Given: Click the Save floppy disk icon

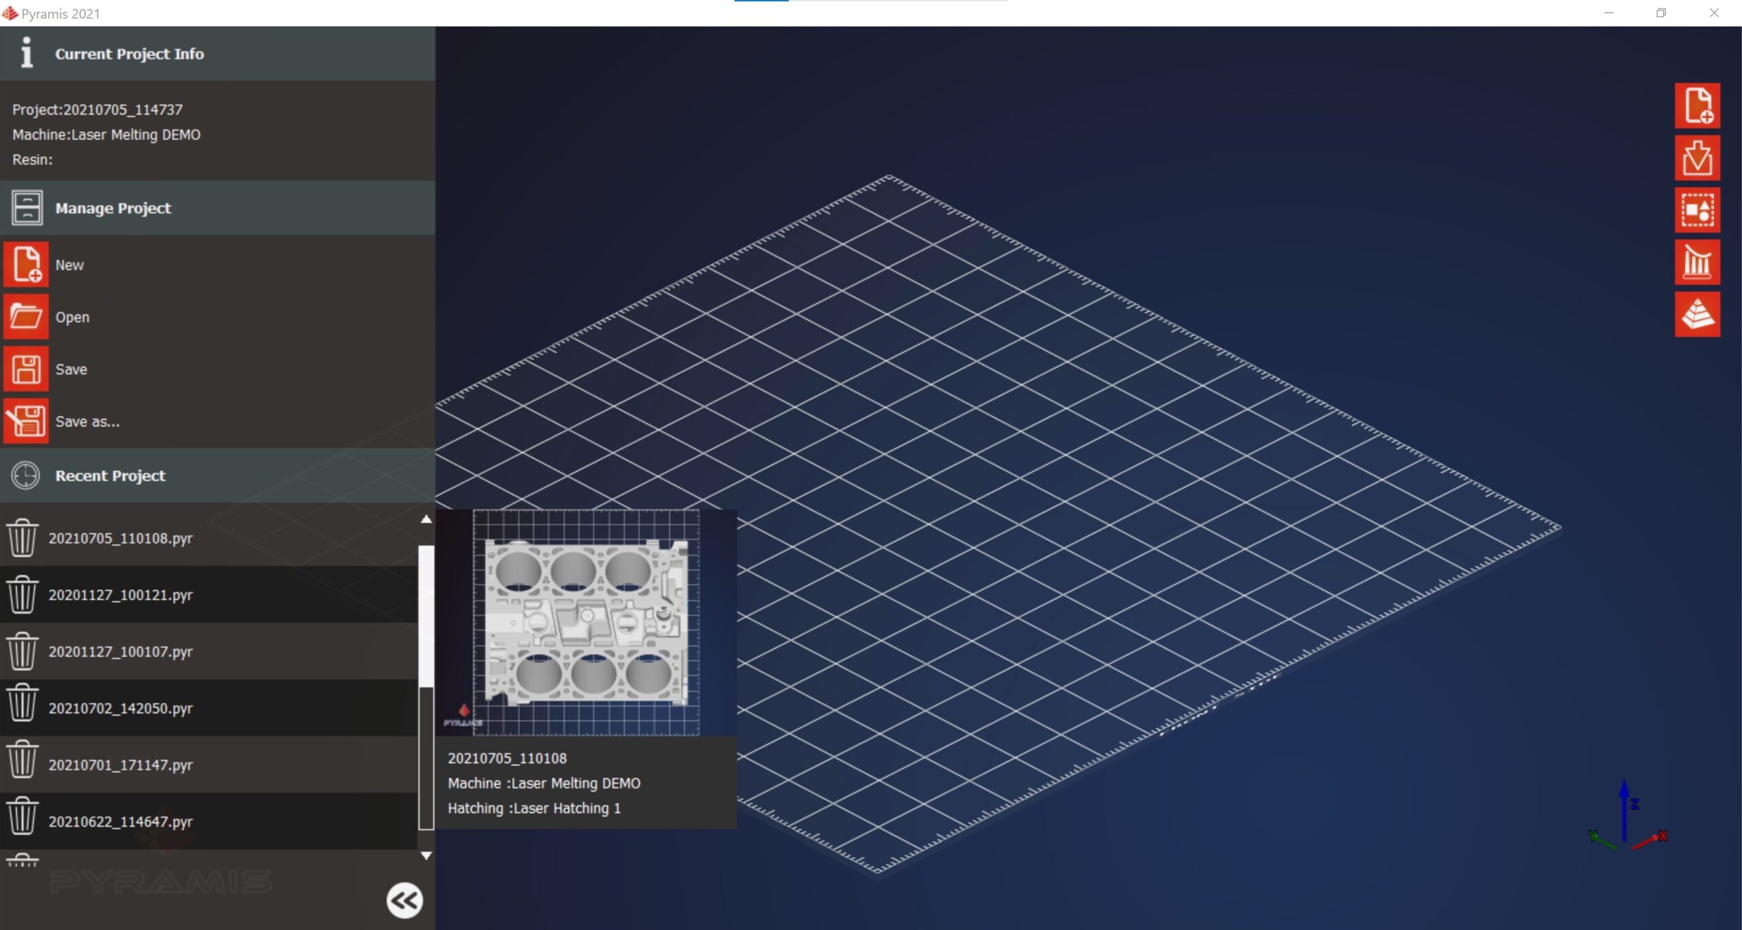Looking at the screenshot, I should pyautogui.click(x=26, y=369).
